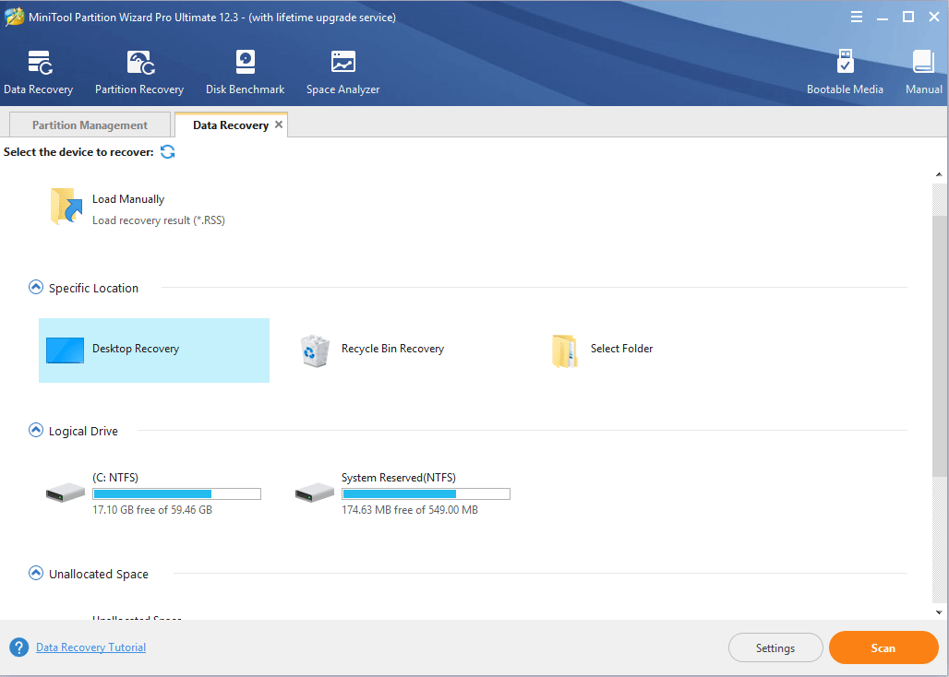The width and height of the screenshot is (949, 677).
Task: Click the "Load Manually" label
Action: (128, 199)
